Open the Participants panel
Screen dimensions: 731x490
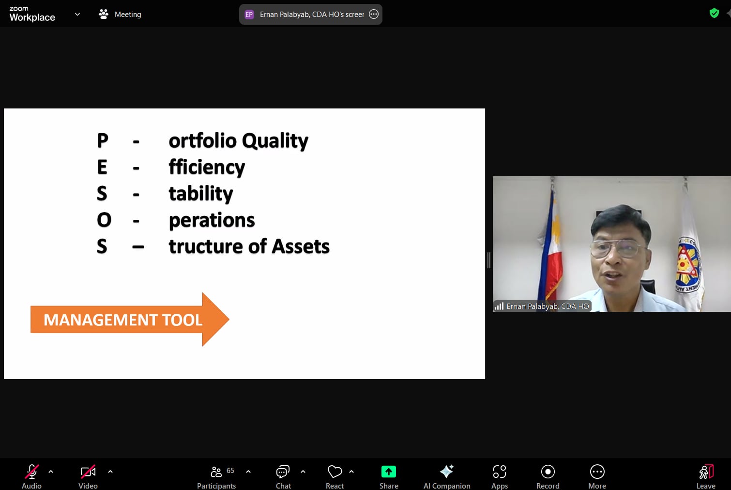(216, 476)
